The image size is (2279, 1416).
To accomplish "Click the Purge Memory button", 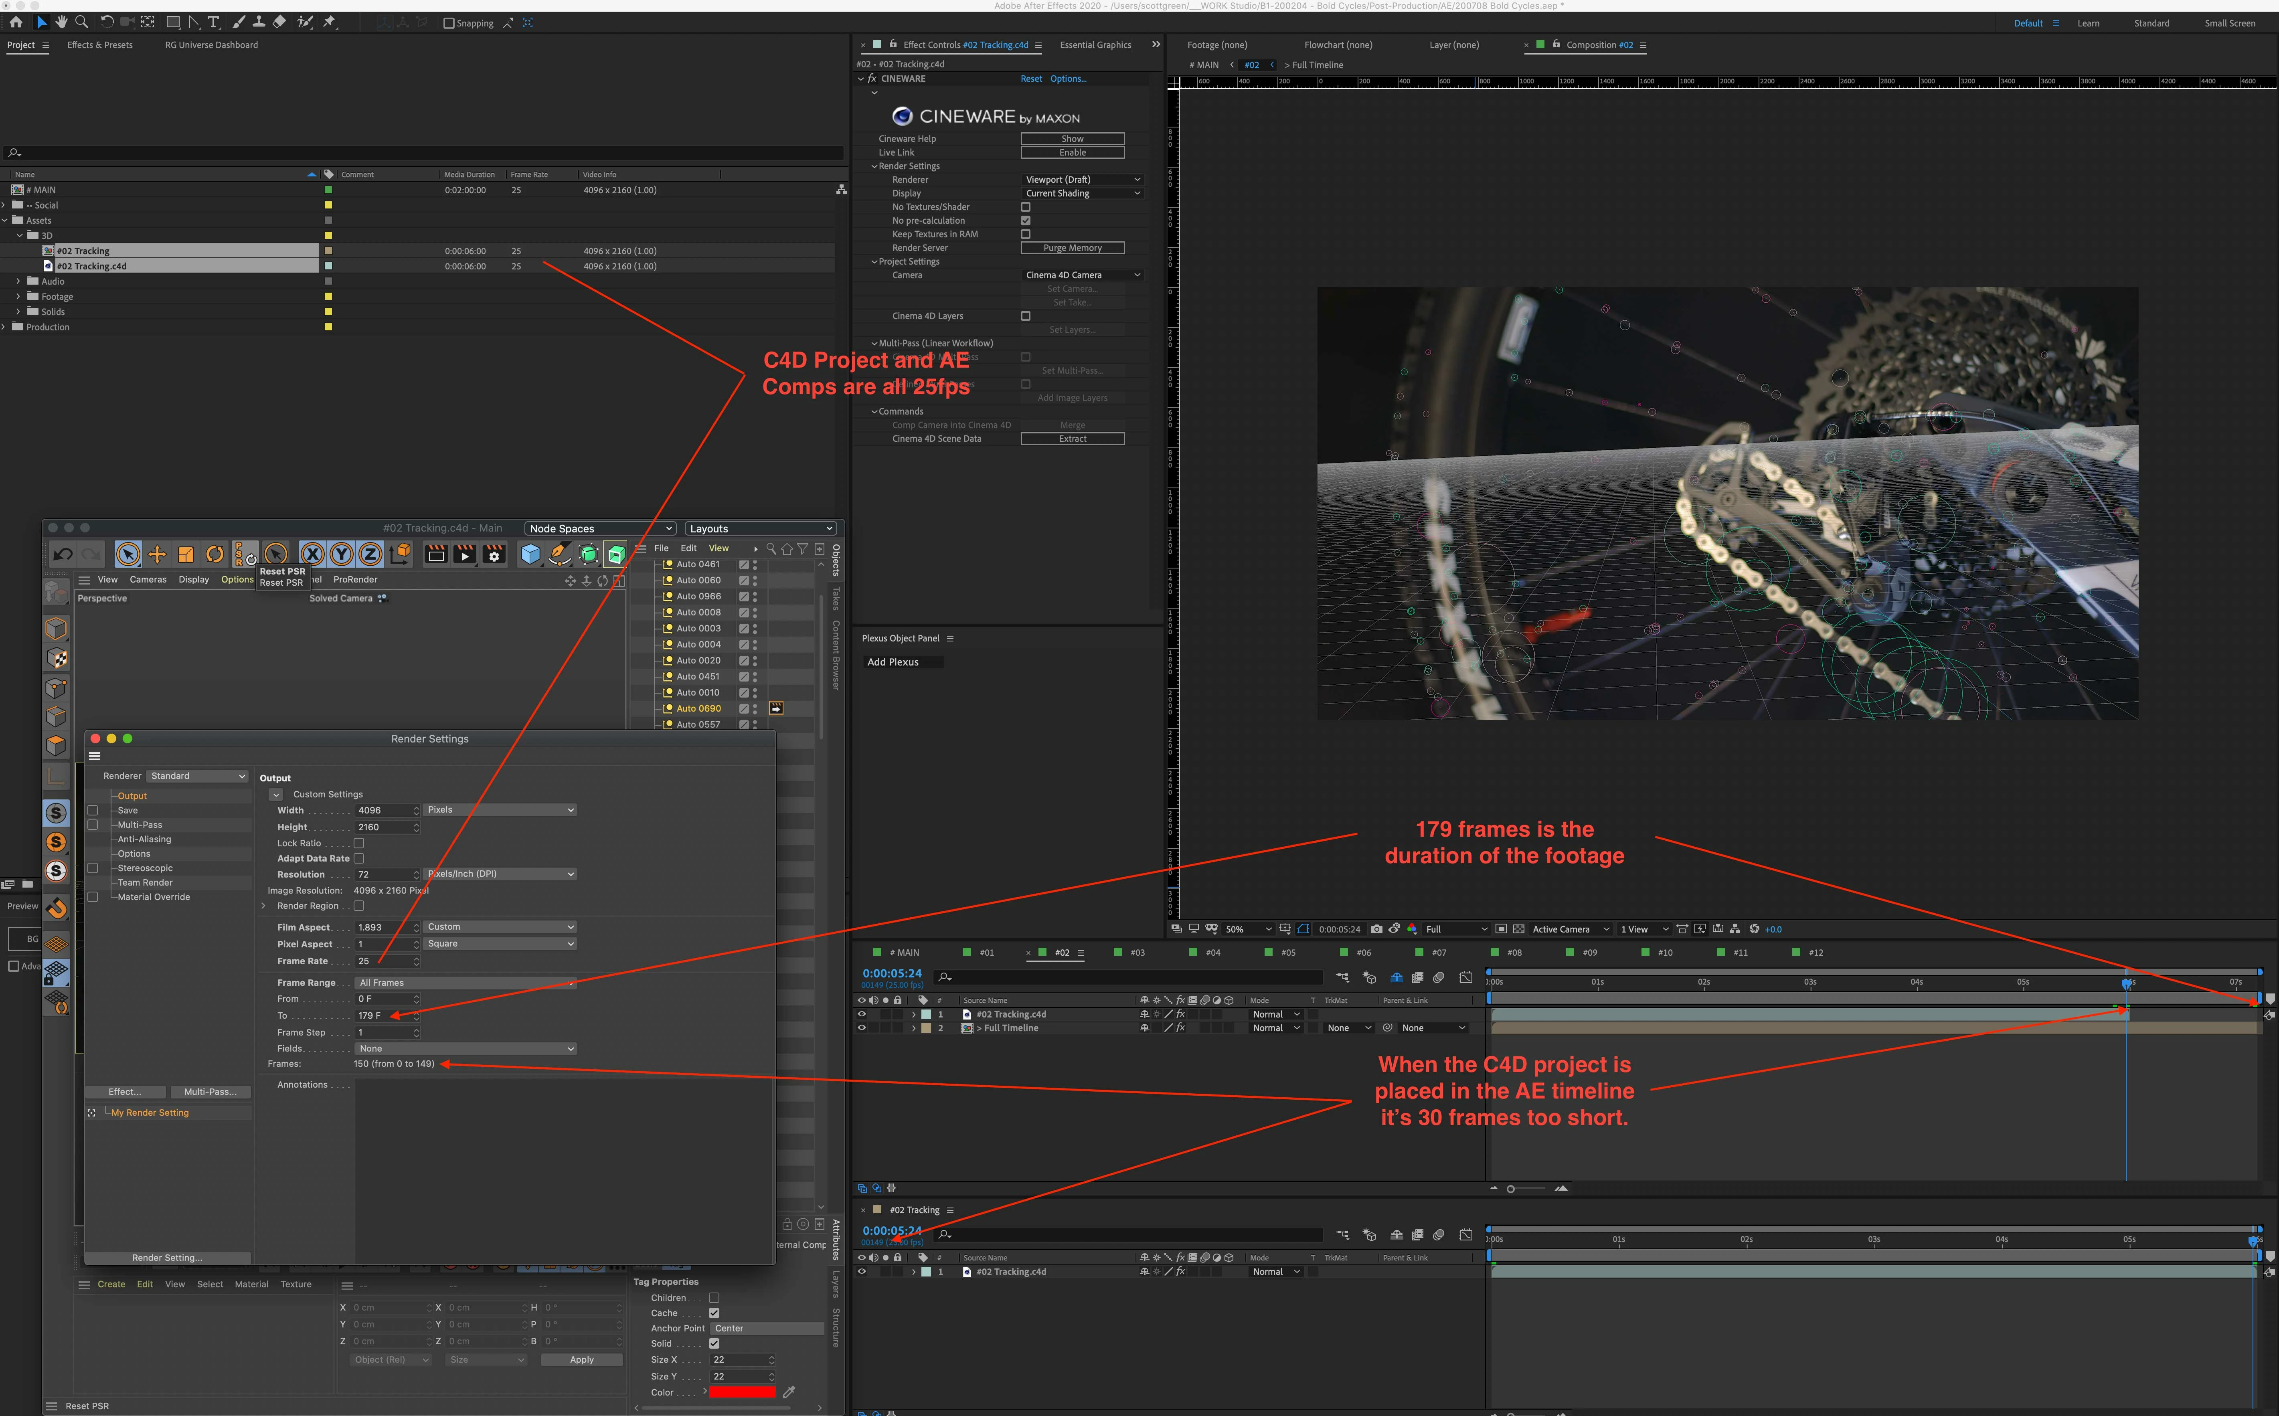I will coord(1072,248).
